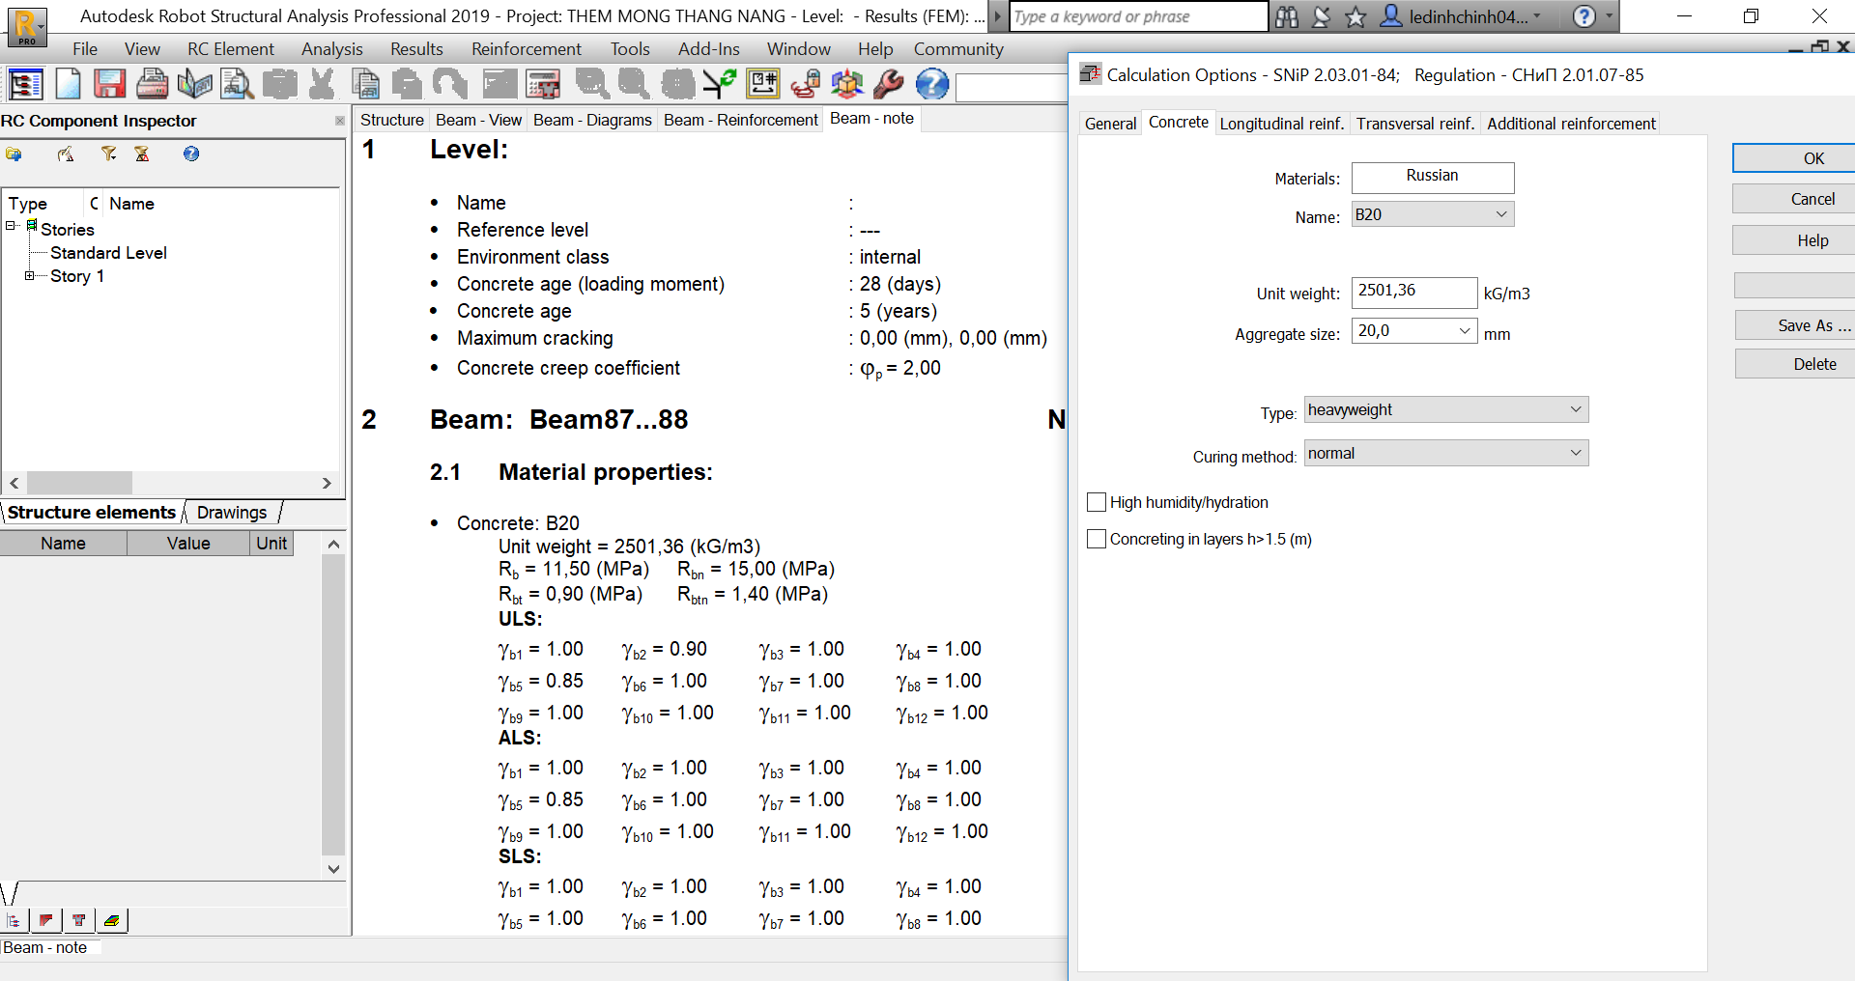Viewport: 1855px width, 981px height.
Task: Open Print Preview magnifier page icon
Action: point(237,85)
